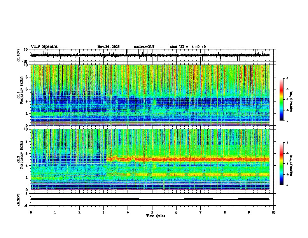This screenshot has width=308, height=238.
Task: Click the "VLF Spectra" title text
Action: (x=44, y=47)
